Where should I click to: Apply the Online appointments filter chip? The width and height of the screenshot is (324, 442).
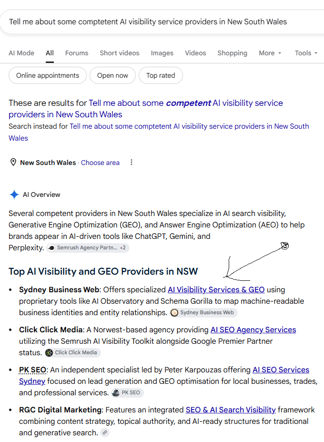tap(48, 75)
